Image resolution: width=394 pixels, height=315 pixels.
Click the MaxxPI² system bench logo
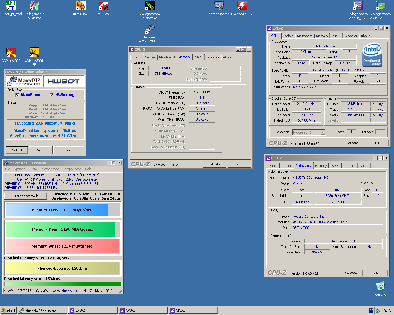(24, 82)
